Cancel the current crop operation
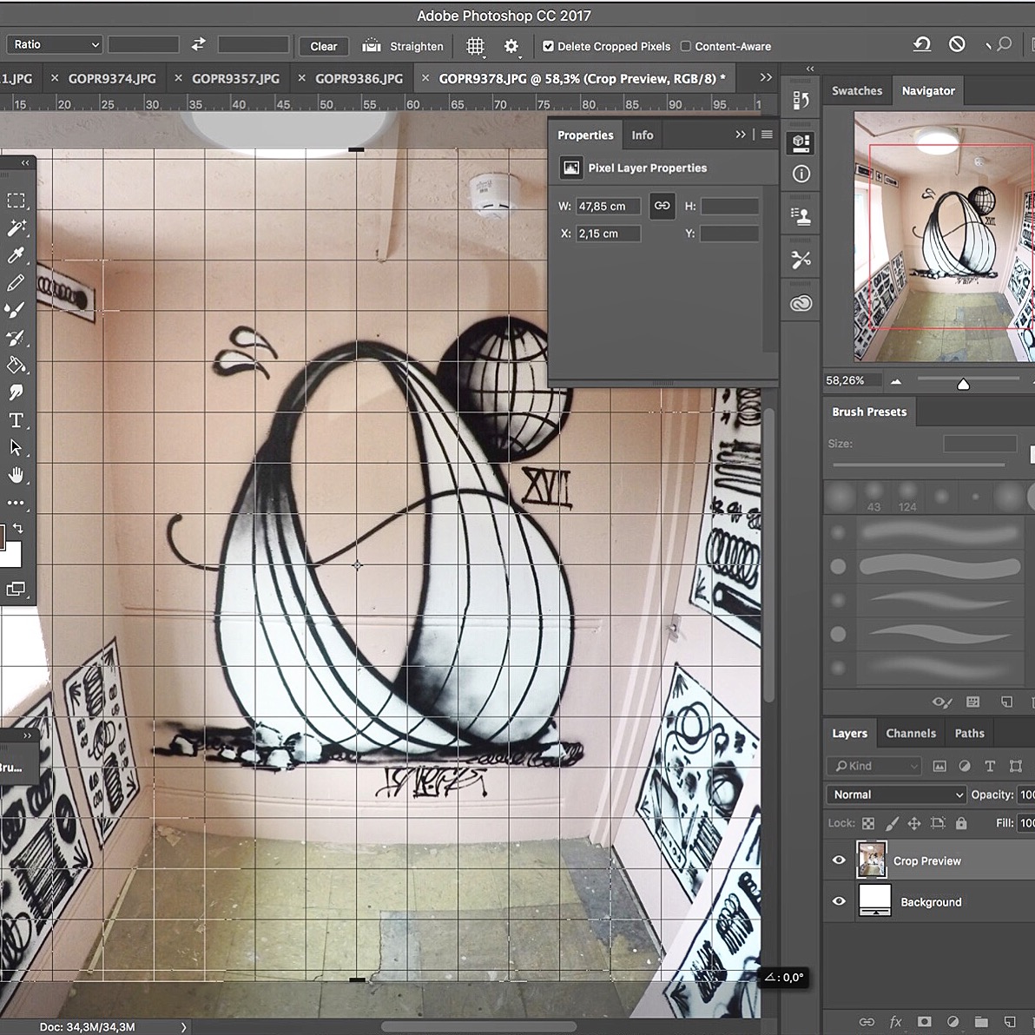Image resolution: width=1035 pixels, height=1035 pixels. (957, 44)
